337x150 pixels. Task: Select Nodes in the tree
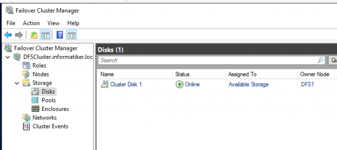click(40, 74)
